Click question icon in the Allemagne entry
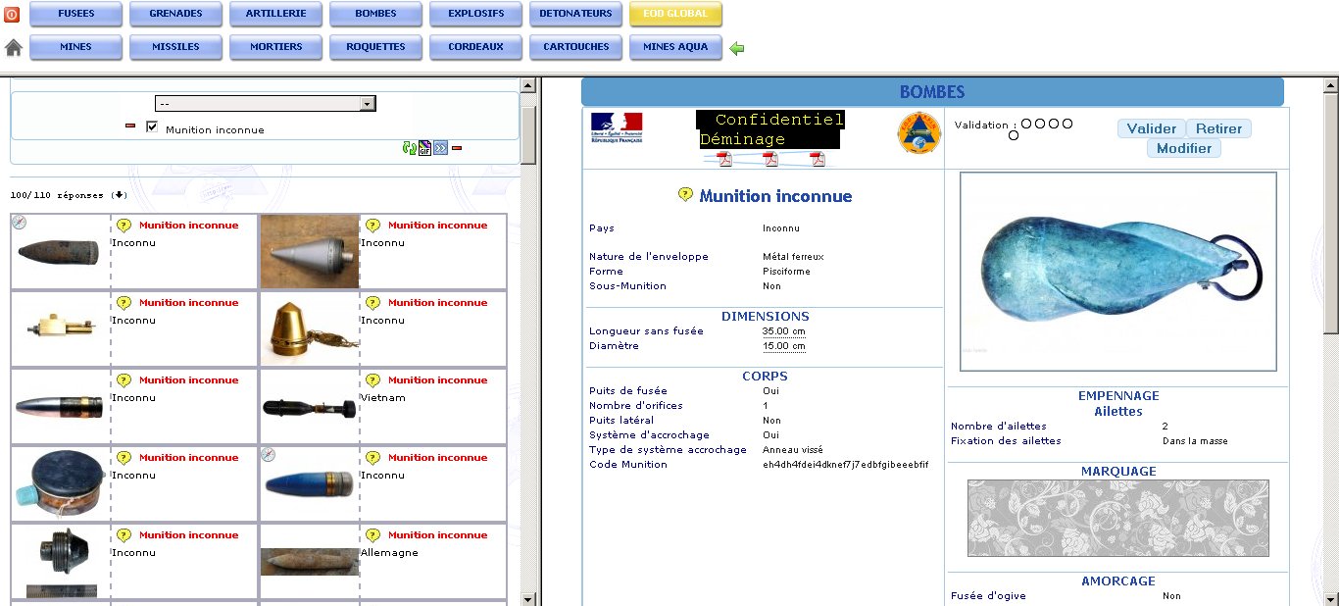 coord(372,535)
